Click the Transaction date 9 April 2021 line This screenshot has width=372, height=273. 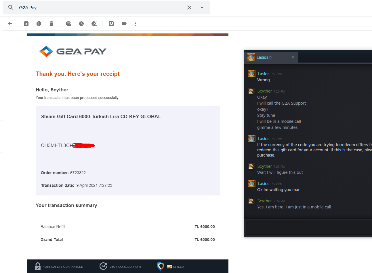(77, 185)
